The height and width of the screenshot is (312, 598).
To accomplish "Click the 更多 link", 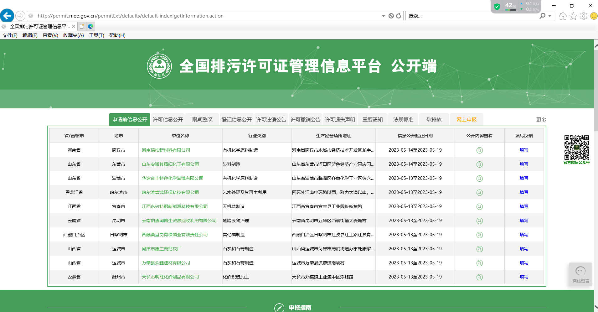I will (541, 120).
